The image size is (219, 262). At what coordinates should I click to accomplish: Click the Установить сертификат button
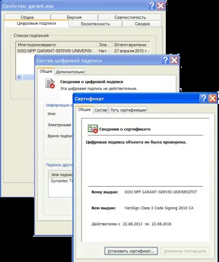(131, 251)
